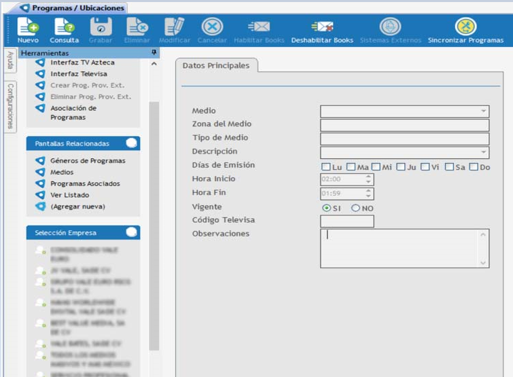Decrease Hora Inicio with down arrow
This screenshot has height=377, width=513.
pyautogui.click(x=368, y=182)
